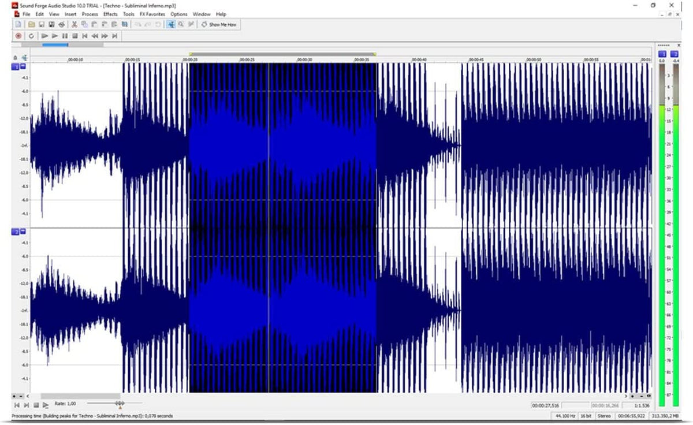Screen dimensions: 693x425
Task: Click the horizontal scrollbar thumb below the waveform
Action: [x=80, y=396]
